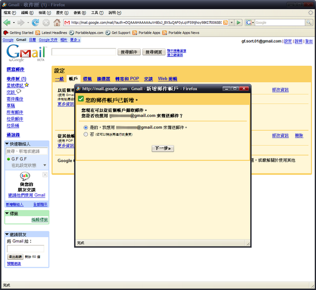316x290 pixels.
Task: Open the address bar URL dropdown
Action: (232, 22)
